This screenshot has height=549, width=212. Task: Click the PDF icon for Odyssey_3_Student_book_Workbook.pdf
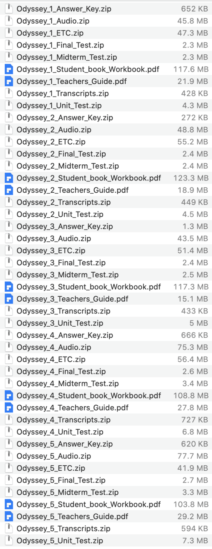tap(9, 287)
